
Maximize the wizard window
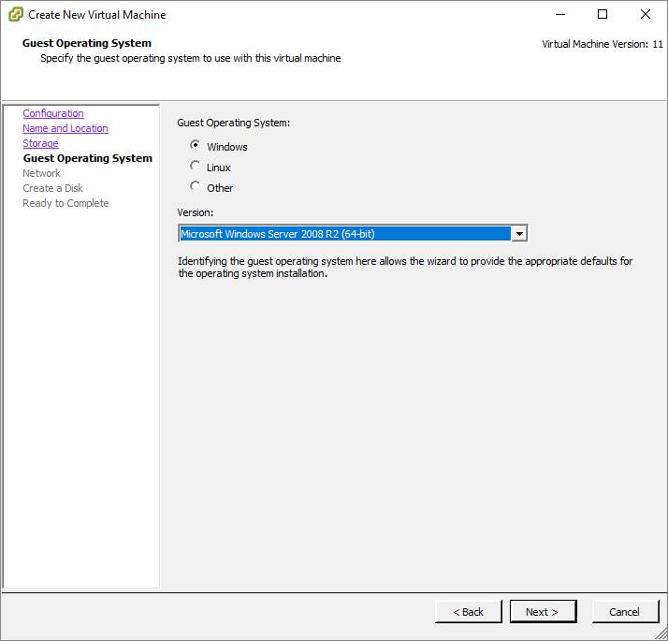(x=603, y=14)
